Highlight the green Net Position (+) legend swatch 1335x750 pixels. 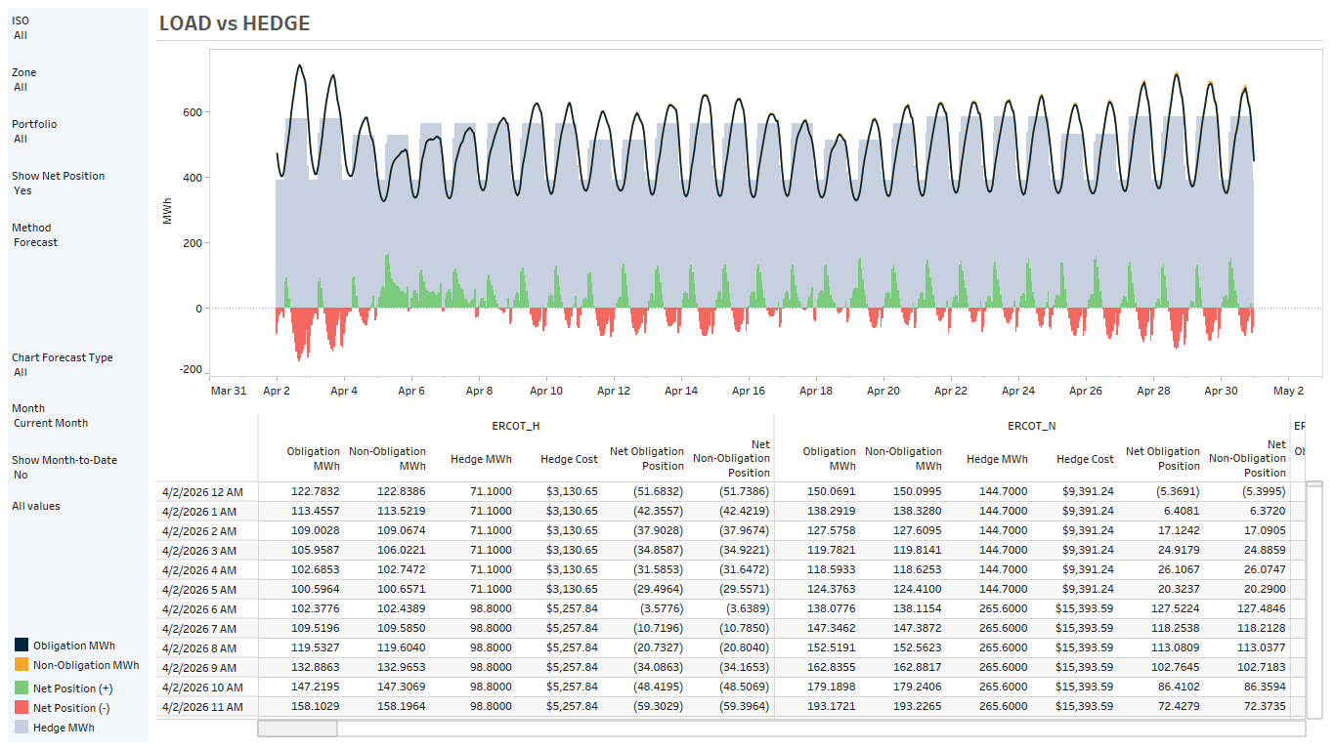tap(22, 688)
